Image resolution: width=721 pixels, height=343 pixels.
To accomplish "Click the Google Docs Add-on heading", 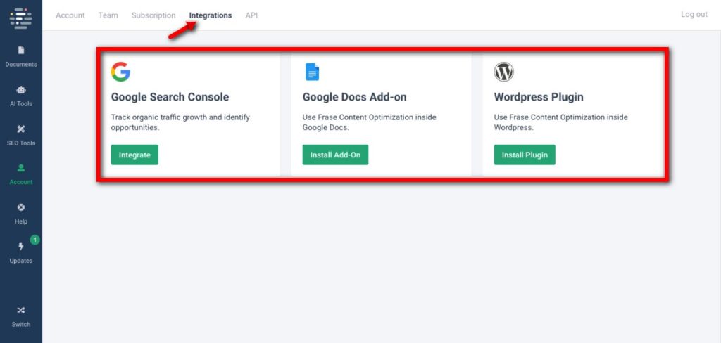I will point(355,97).
